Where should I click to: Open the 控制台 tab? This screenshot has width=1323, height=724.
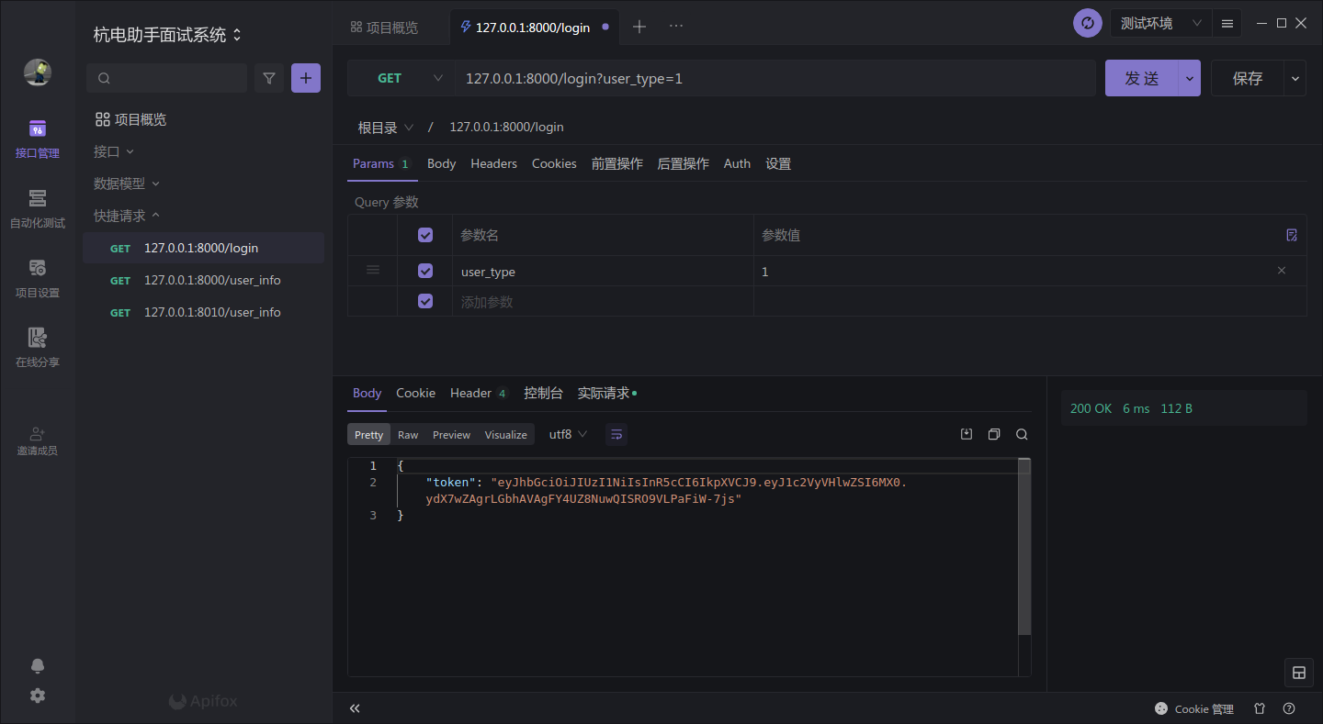click(543, 393)
